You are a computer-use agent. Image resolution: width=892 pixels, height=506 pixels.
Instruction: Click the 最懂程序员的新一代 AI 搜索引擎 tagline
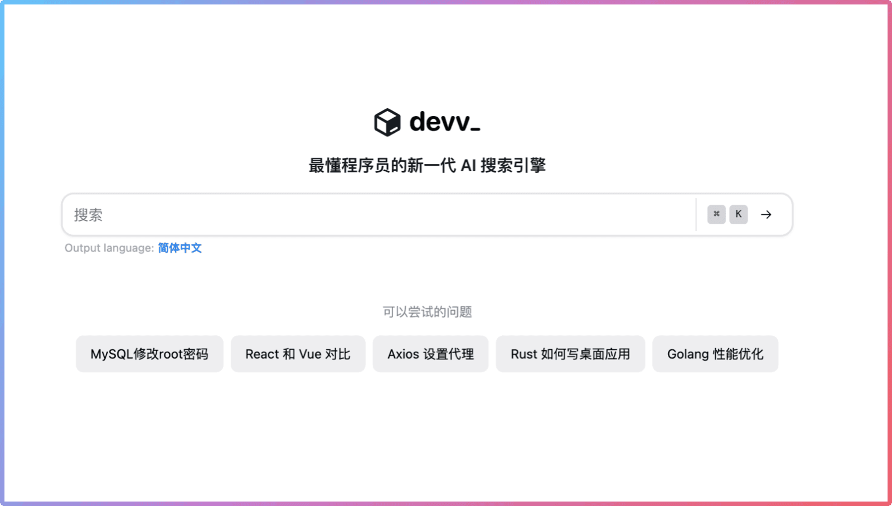coord(427,165)
